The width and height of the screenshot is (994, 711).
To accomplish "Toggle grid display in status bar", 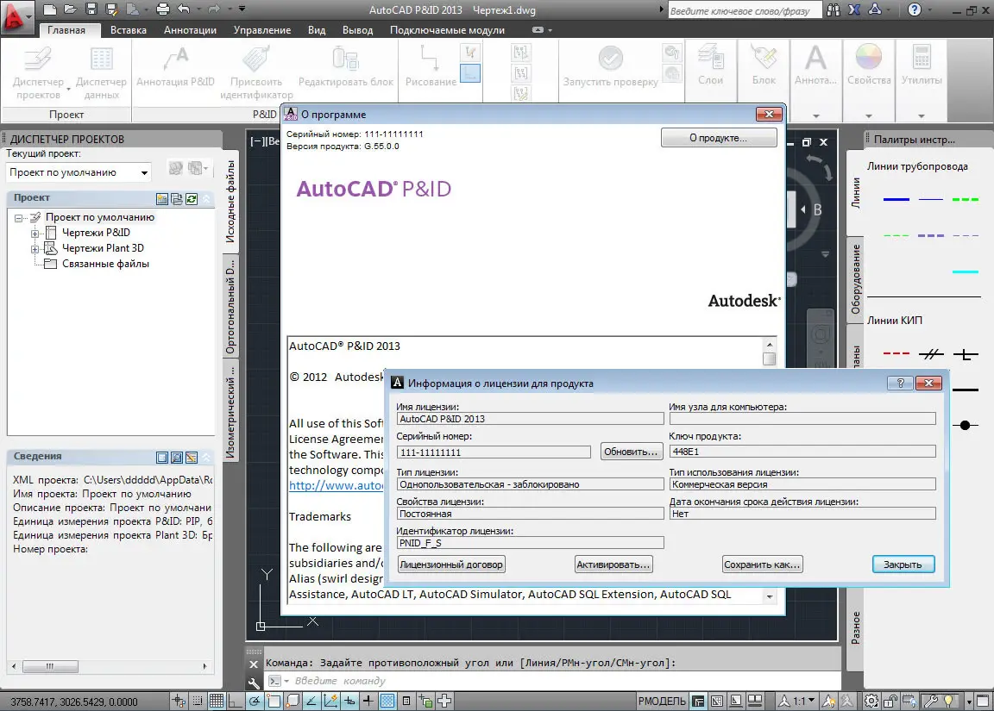I will coord(217,701).
